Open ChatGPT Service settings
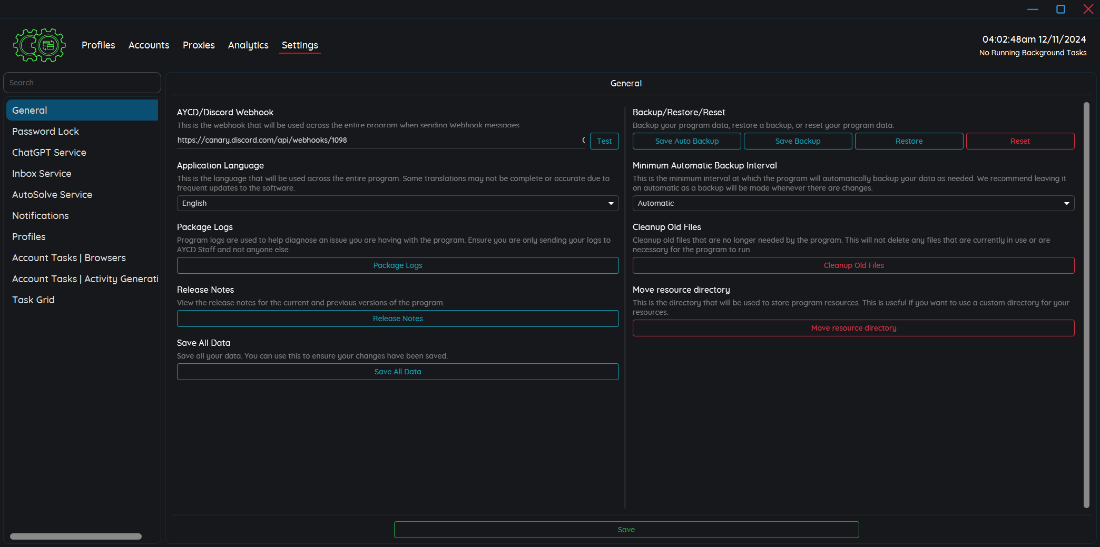Screen dimensions: 1100x547 49,153
